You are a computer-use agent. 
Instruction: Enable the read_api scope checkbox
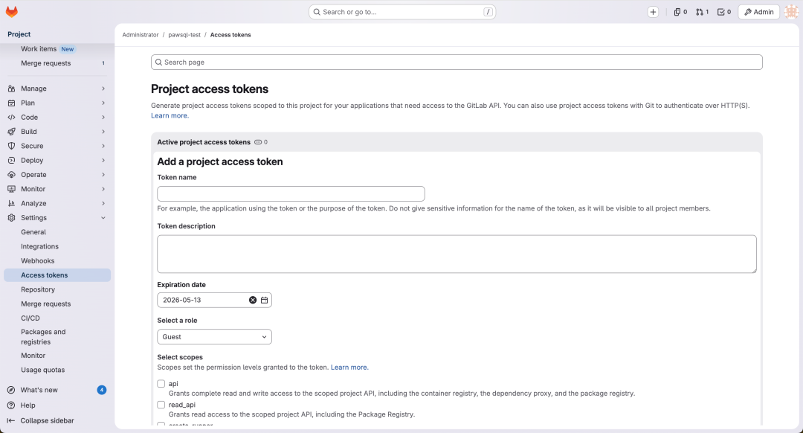tap(161, 405)
